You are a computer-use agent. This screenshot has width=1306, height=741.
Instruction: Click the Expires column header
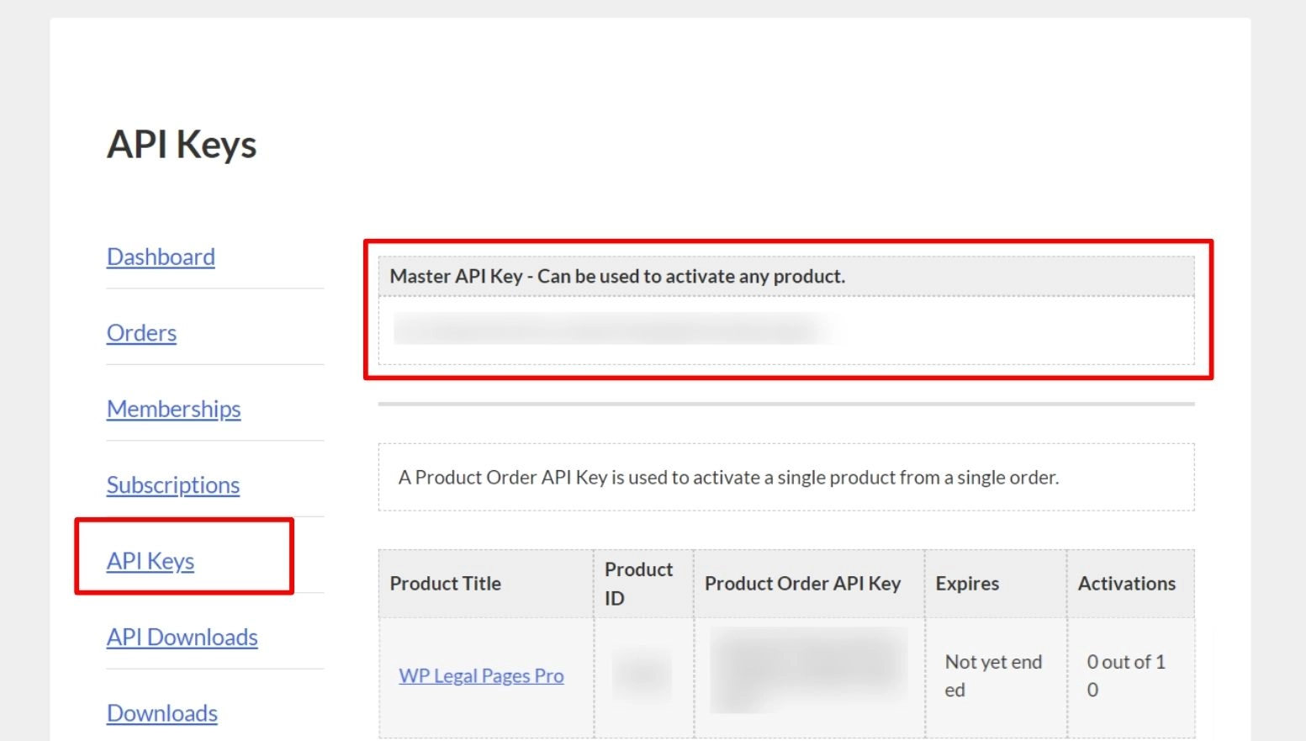coord(966,583)
